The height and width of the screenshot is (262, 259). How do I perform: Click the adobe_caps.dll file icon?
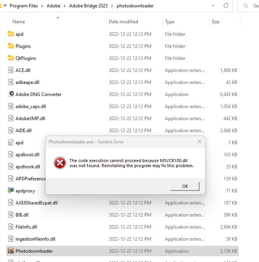coord(11,106)
